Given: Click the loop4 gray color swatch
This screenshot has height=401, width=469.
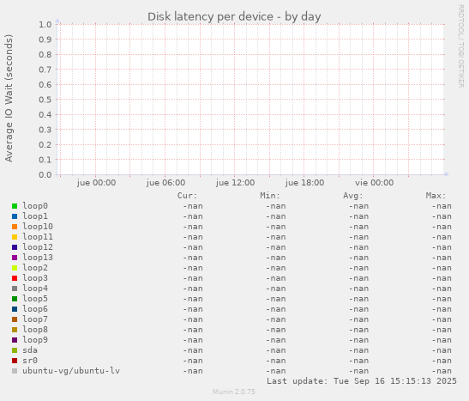Looking at the screenshot, I should (x=15, y=289).
